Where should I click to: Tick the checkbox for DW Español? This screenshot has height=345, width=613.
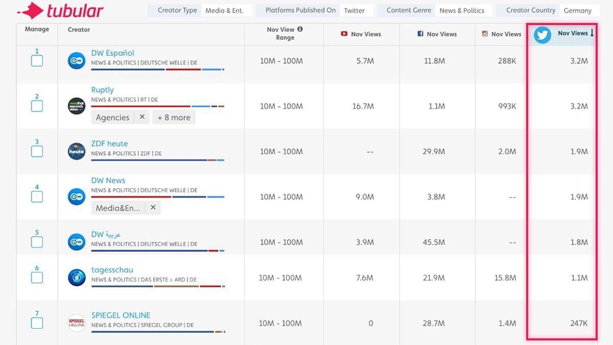pyautogui.click(x=37, y=61)
